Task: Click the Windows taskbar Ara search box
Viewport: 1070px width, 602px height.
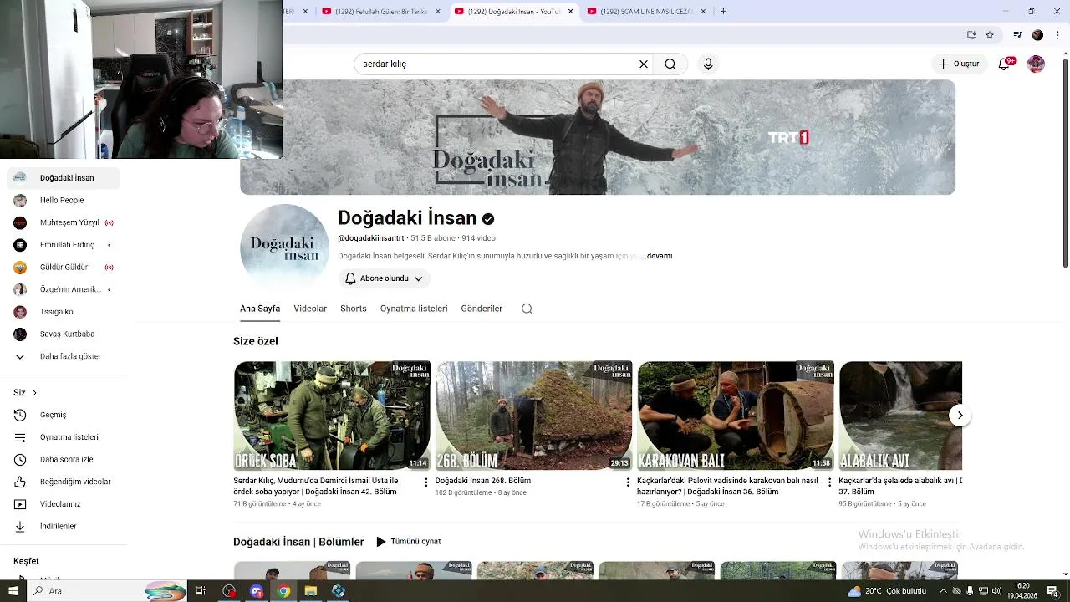Action: (x=109, y=591)
